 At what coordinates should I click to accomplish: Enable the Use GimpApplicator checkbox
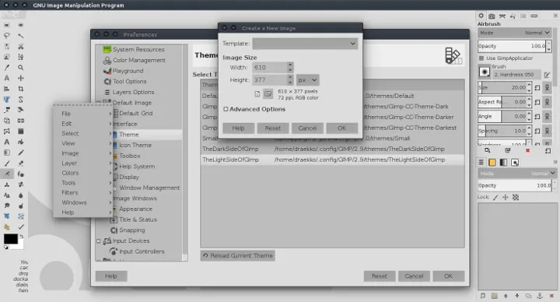[481, 58]
